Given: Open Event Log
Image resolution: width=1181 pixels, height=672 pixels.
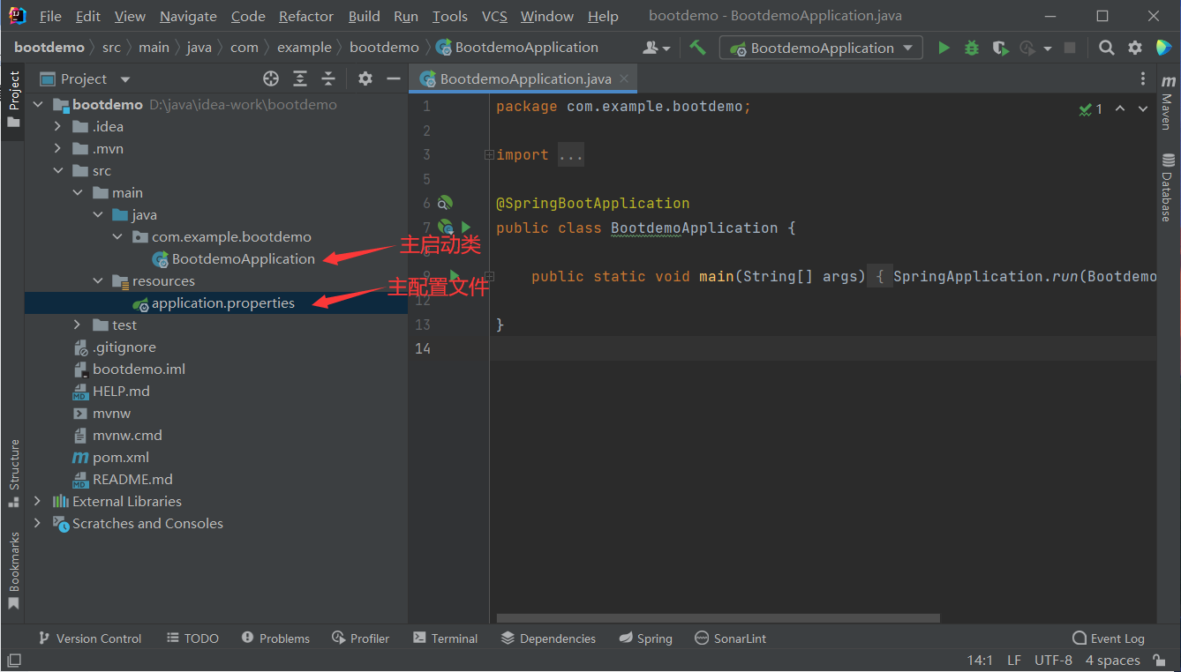Looking at the screenshot, I should coord(1108,638).
